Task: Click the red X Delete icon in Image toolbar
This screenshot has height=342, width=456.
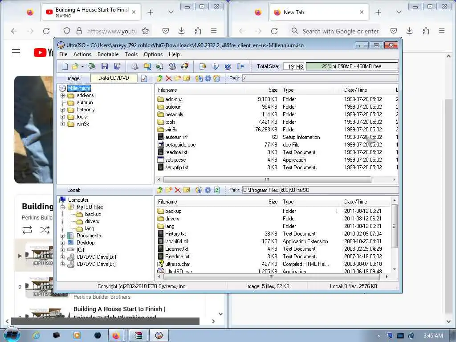Action: pyautogui.click(x=169, y=78)
